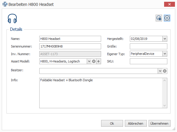Select the SKU input field
Viewport: 177px width, 132px height.
pyautogui.click(x=148, y=61)
